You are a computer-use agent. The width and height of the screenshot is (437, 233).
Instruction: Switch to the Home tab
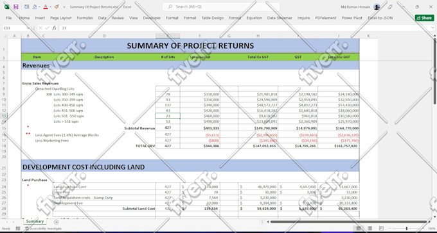click(x=24, y=18)
